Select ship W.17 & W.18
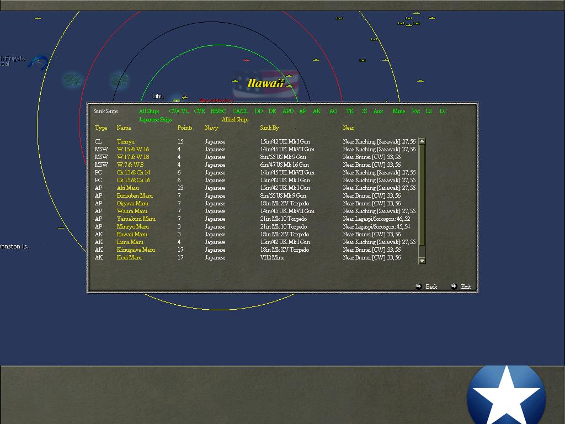 click(x=132, y=157)
